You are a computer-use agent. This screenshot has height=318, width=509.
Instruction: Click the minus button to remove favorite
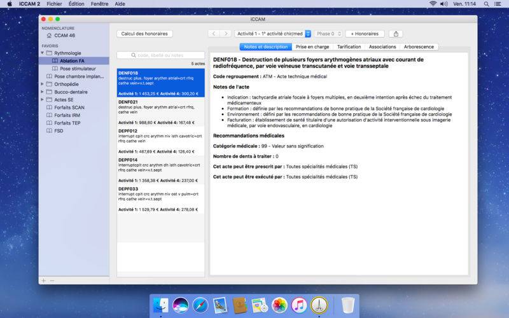(52, 280)
